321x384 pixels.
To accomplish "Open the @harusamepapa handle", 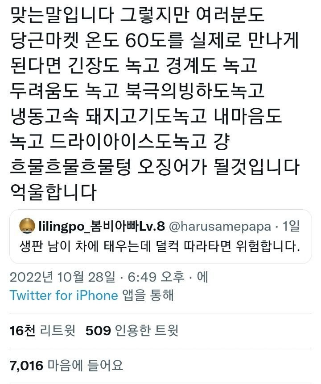I will [x=220, y=227].
